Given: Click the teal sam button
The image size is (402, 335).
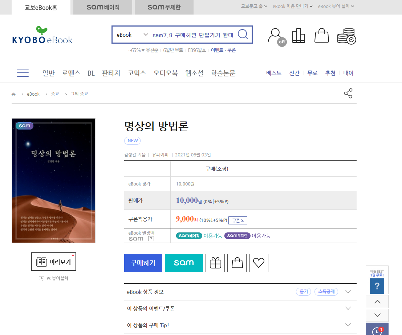Looking at the screenshot, I should click(184, 263).
